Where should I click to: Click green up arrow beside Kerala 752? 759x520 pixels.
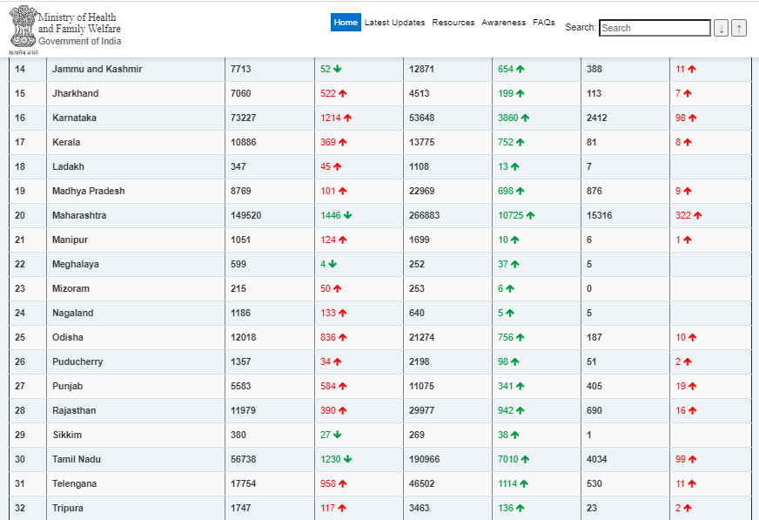[521, 142]
